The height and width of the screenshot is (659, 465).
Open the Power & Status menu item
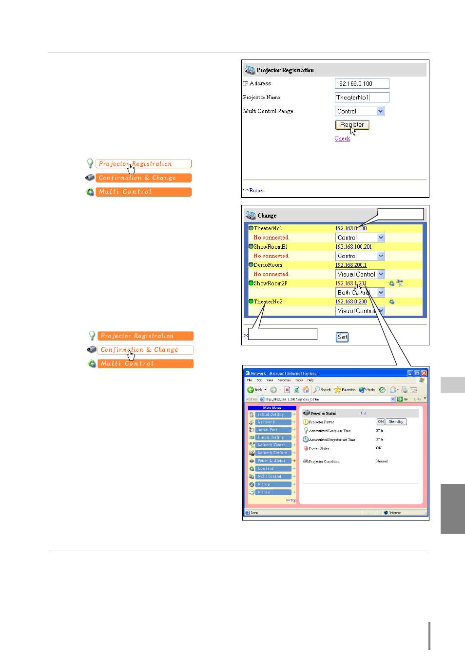[273, 460]
